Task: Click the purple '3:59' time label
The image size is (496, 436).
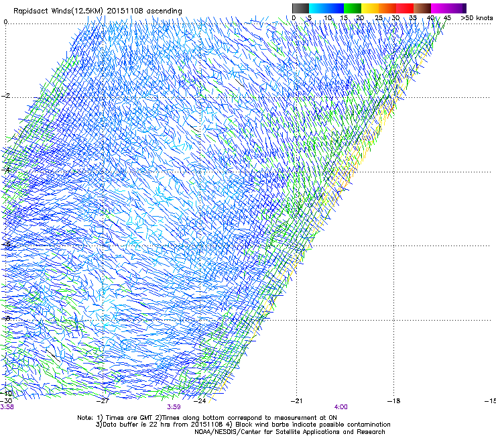Action: tap(174, 407)
